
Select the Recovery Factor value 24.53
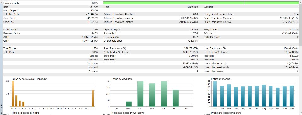95,33
